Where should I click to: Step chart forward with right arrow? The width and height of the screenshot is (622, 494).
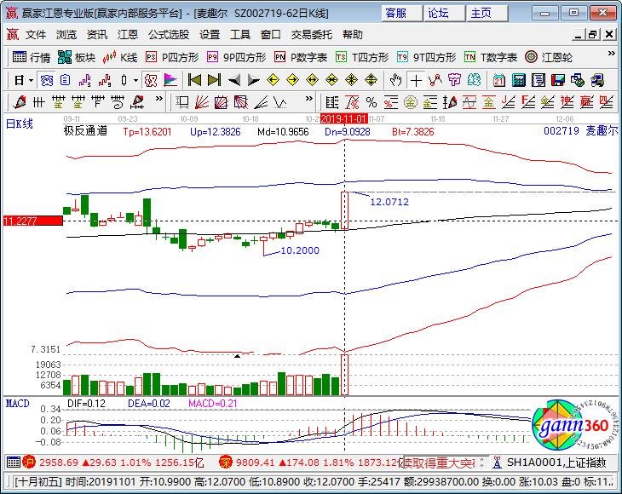pyautogui.click(x=253, y=80)
